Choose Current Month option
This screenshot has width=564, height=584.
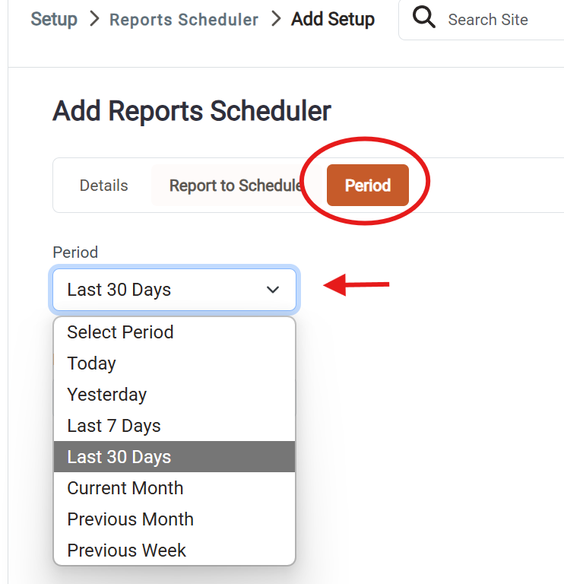tap(175, 488)
